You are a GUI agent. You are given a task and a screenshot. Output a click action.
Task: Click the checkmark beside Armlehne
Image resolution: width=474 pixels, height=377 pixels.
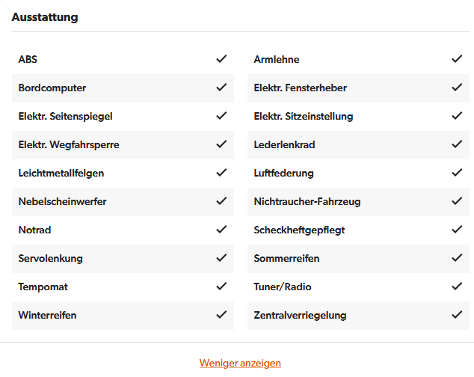coord(457,58)
